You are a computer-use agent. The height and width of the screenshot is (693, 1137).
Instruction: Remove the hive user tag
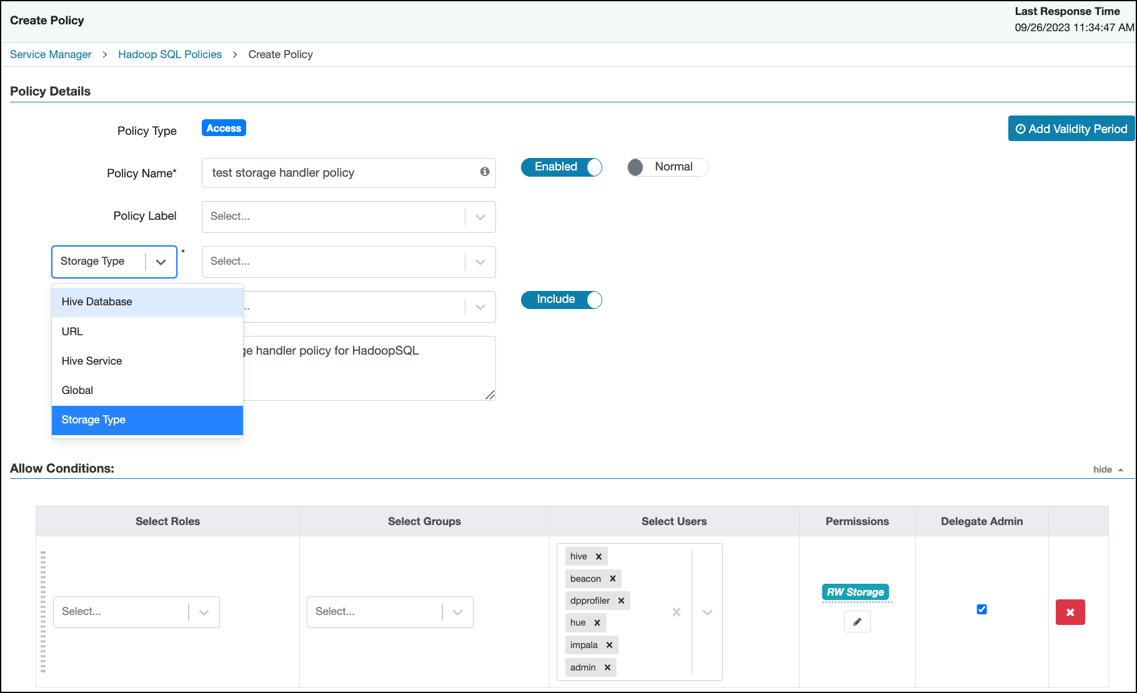click(x=598, y=556)
